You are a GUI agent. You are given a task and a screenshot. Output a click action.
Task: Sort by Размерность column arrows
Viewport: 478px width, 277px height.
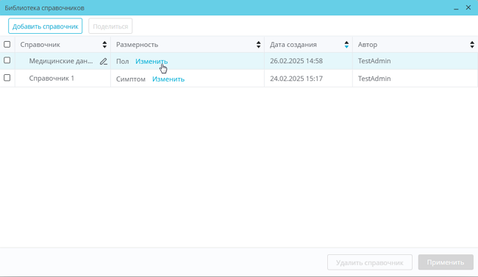(x=259, y=45)
